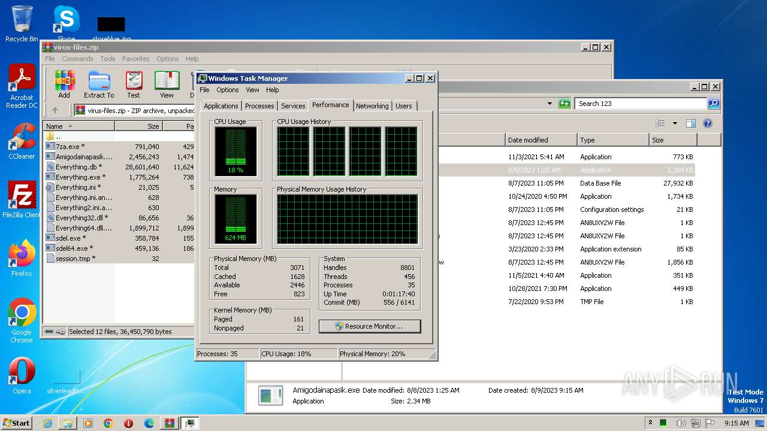Image resolution: width=767 pixels, height=431 pixels.
Task: Click the Windows Media Player taskbar icon
Action: (x=88, y=423)
